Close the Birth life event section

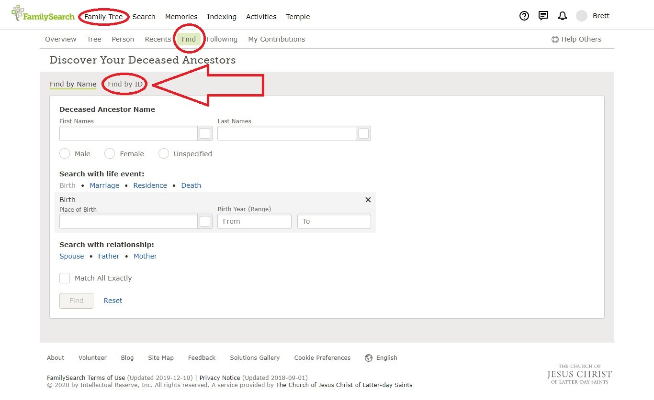pyautogui.click(x=368, y=200)
